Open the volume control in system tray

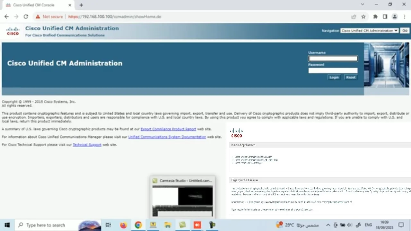pyautogui.click(x=350, y=225)
